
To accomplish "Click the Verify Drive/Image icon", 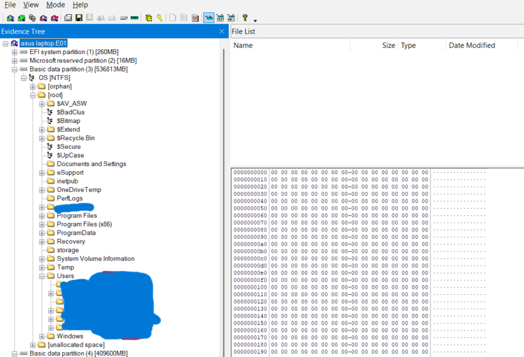I will [x=123, y=18].
